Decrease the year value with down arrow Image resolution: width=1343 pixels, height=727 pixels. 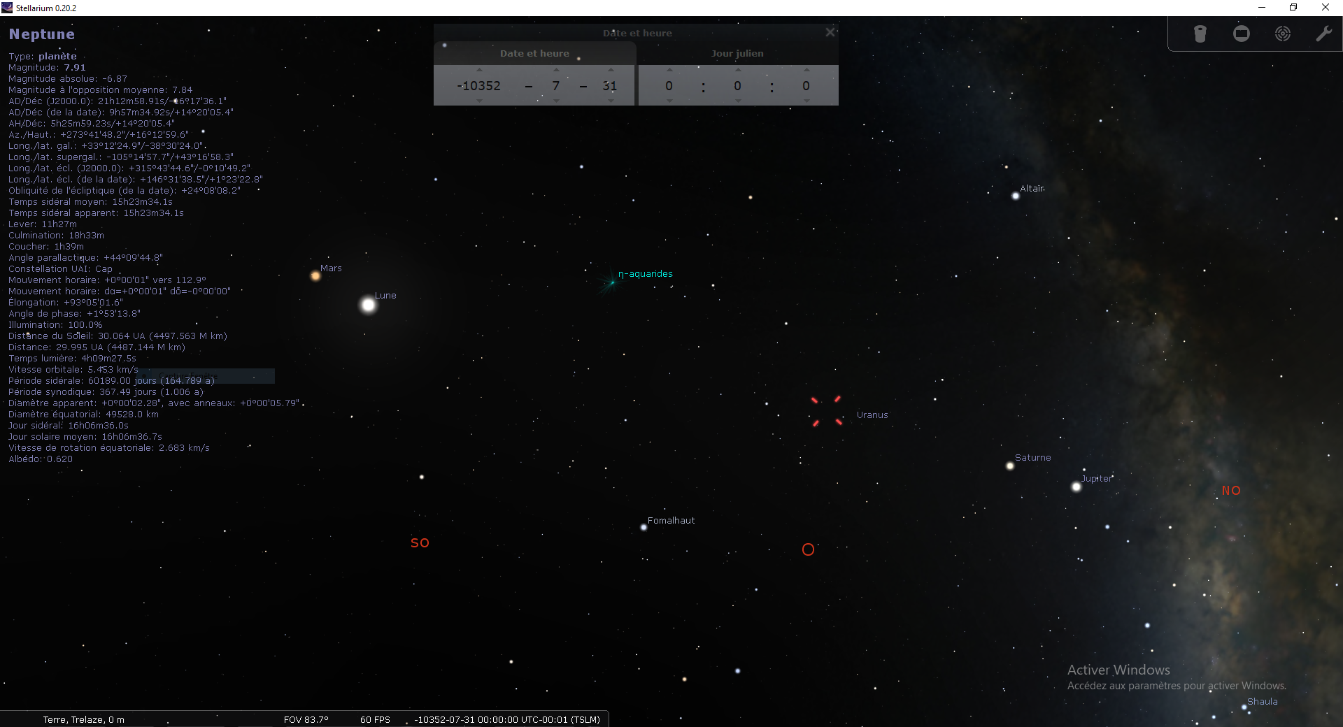click(x=479, y=101)
